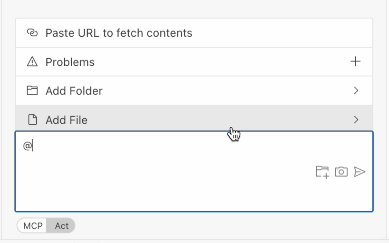Click the link icon beside Paste URL

(x=32, y=33)
